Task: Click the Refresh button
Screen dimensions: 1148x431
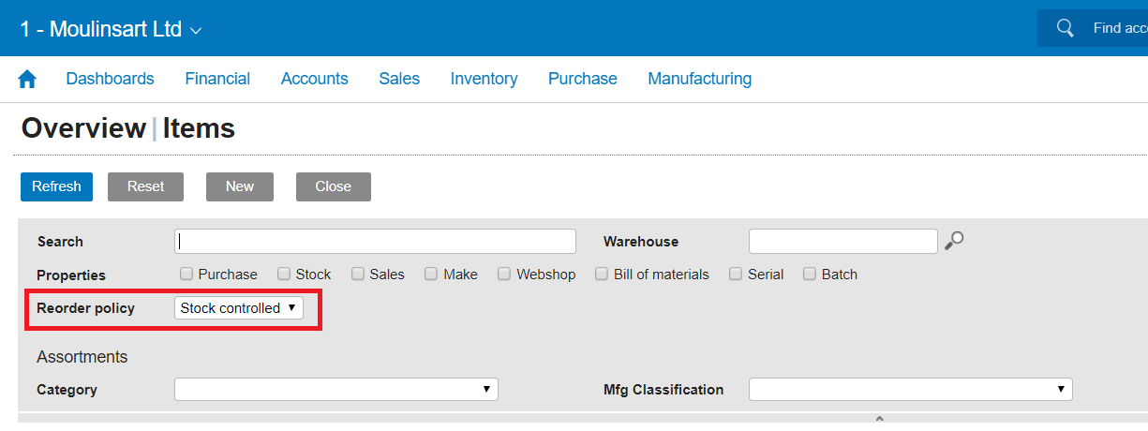Action: [x=56, y=186]
